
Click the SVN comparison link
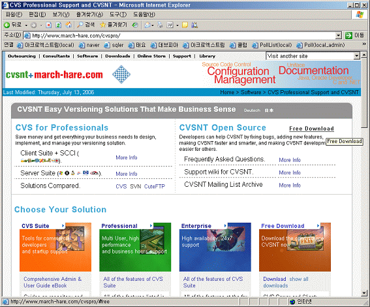point(136,186)
